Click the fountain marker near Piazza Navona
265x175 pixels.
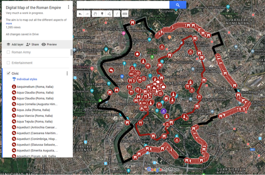tap(111, 70)
